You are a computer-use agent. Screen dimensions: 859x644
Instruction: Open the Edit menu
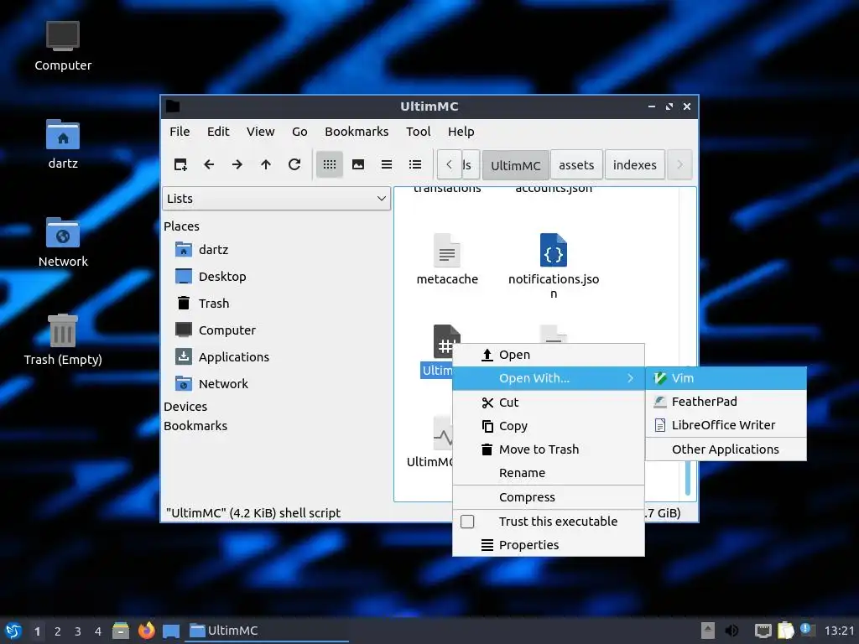click(218, 132)
